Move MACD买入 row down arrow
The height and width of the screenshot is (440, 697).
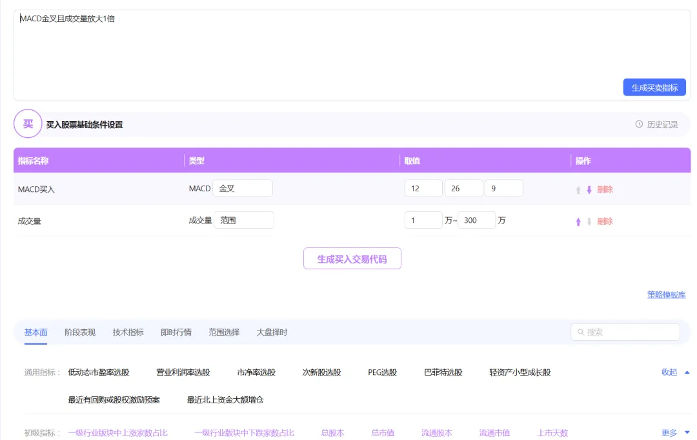[589, 190]
